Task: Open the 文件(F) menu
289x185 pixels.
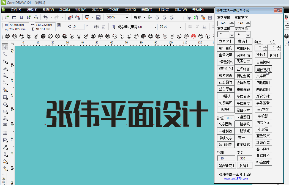Action: [16, 10]
